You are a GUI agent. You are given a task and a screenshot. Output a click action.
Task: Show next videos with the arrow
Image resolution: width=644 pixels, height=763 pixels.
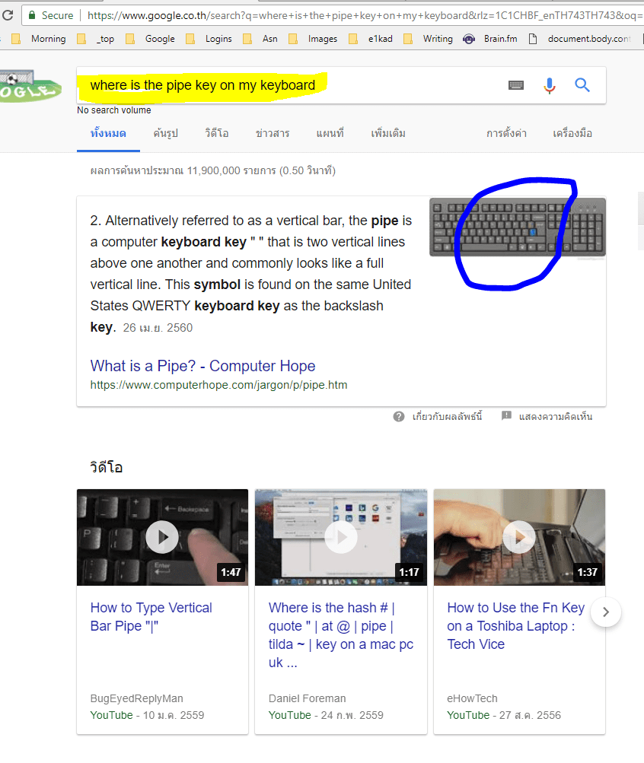tap(605, 612)
